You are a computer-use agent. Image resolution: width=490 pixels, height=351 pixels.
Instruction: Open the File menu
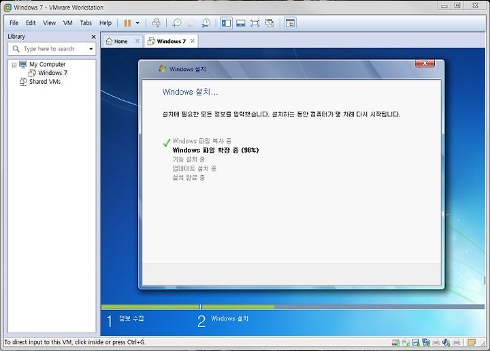pyautogui.click(x=14, y=23)
